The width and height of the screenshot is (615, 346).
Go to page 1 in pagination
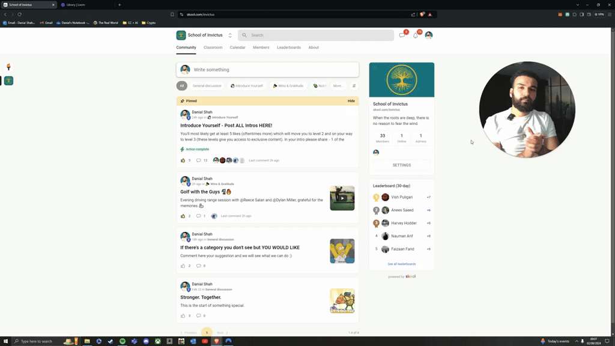click(x=207, y=333)
